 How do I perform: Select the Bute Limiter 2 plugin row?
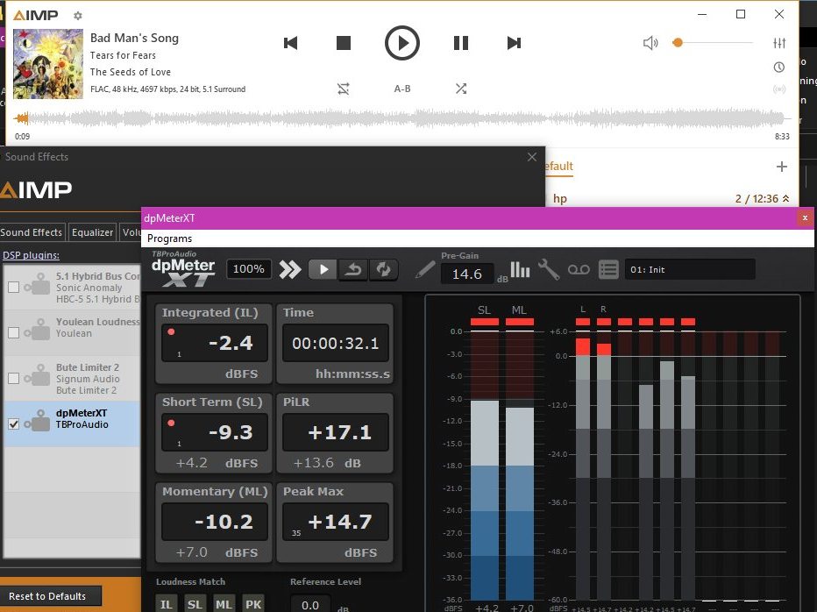pos(72,379)
